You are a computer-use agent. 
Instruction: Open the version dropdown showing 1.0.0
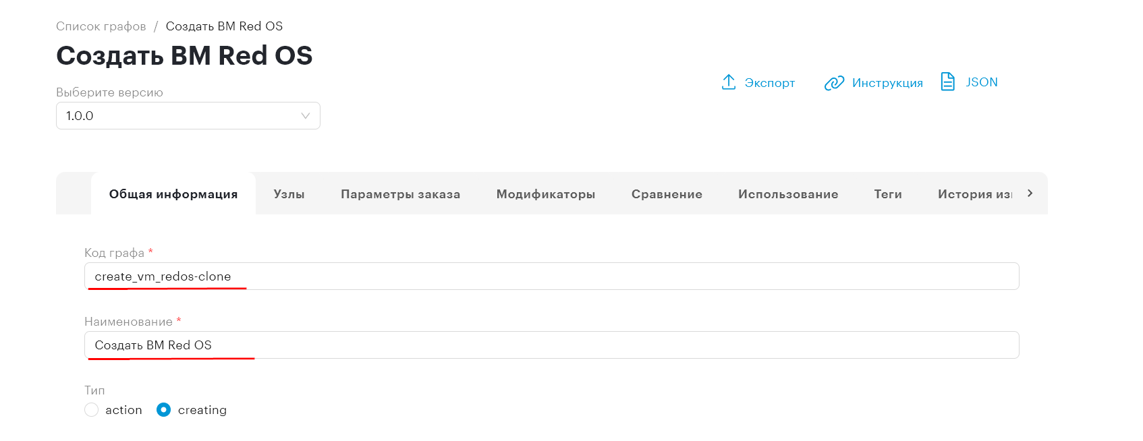point(188,115)
